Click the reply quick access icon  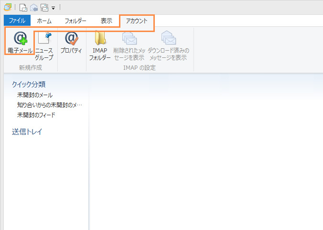(x=33, y=7)
